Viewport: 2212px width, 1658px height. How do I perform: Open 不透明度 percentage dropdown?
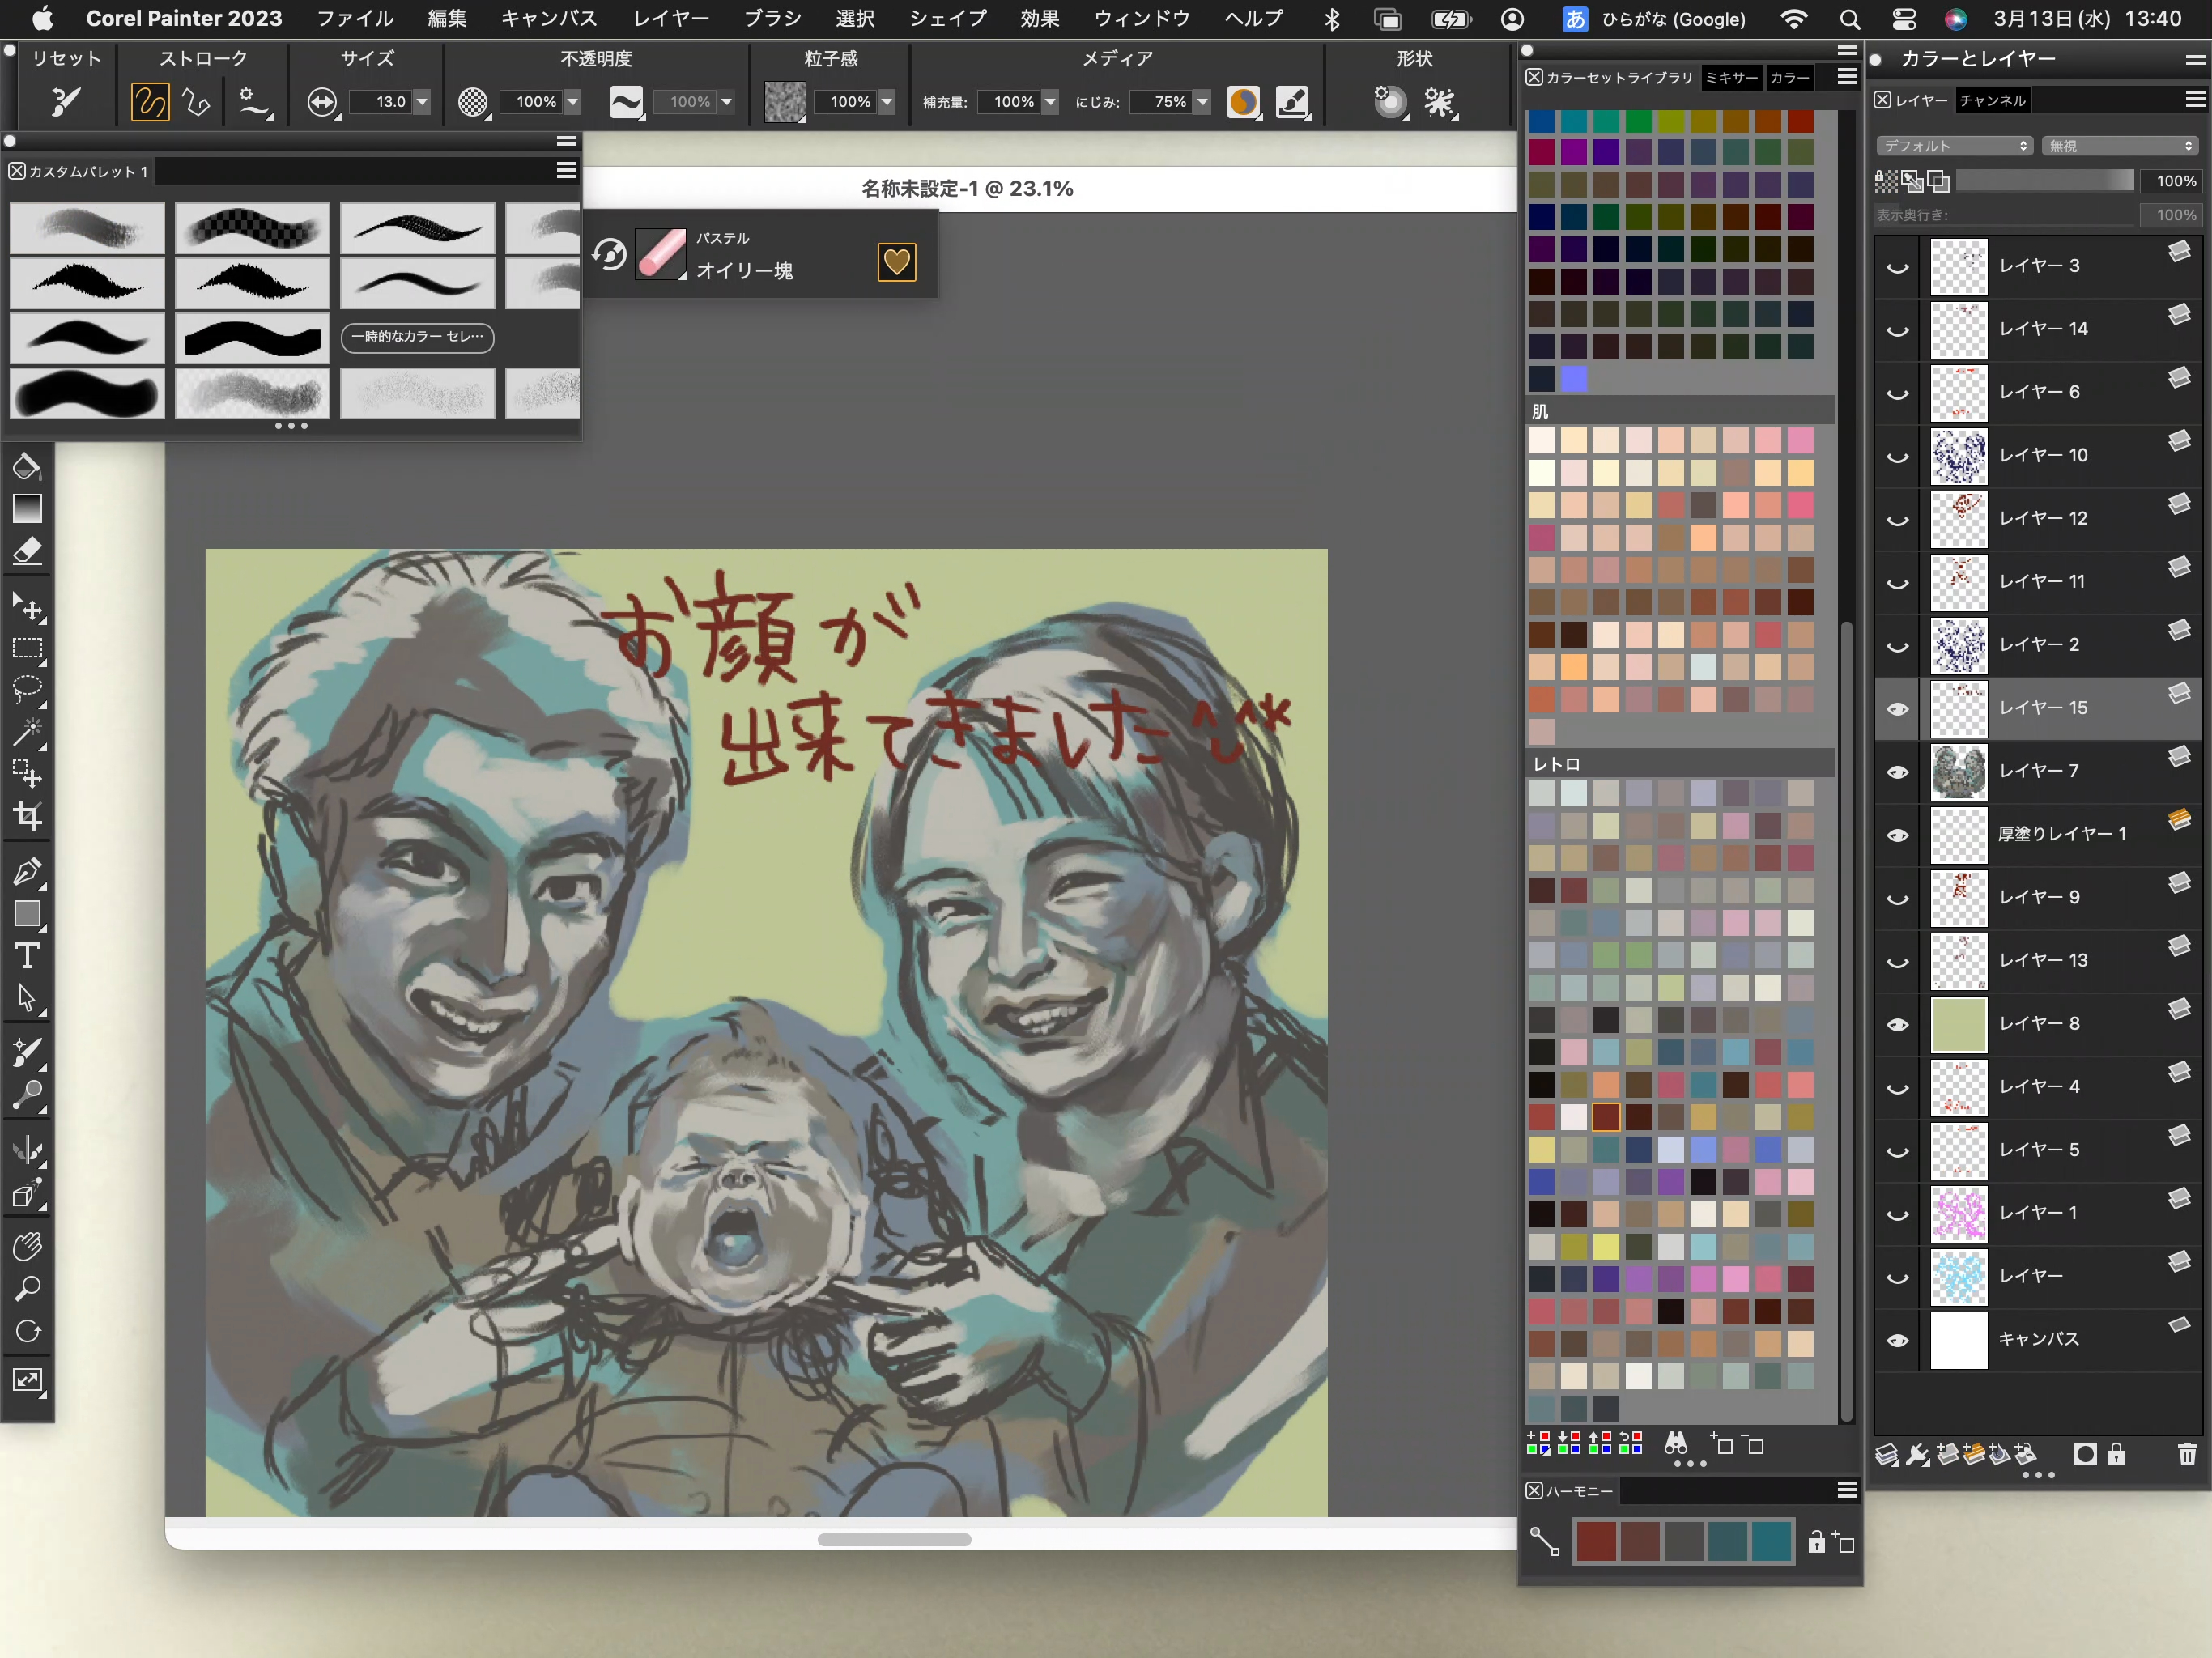coord(573,102)
